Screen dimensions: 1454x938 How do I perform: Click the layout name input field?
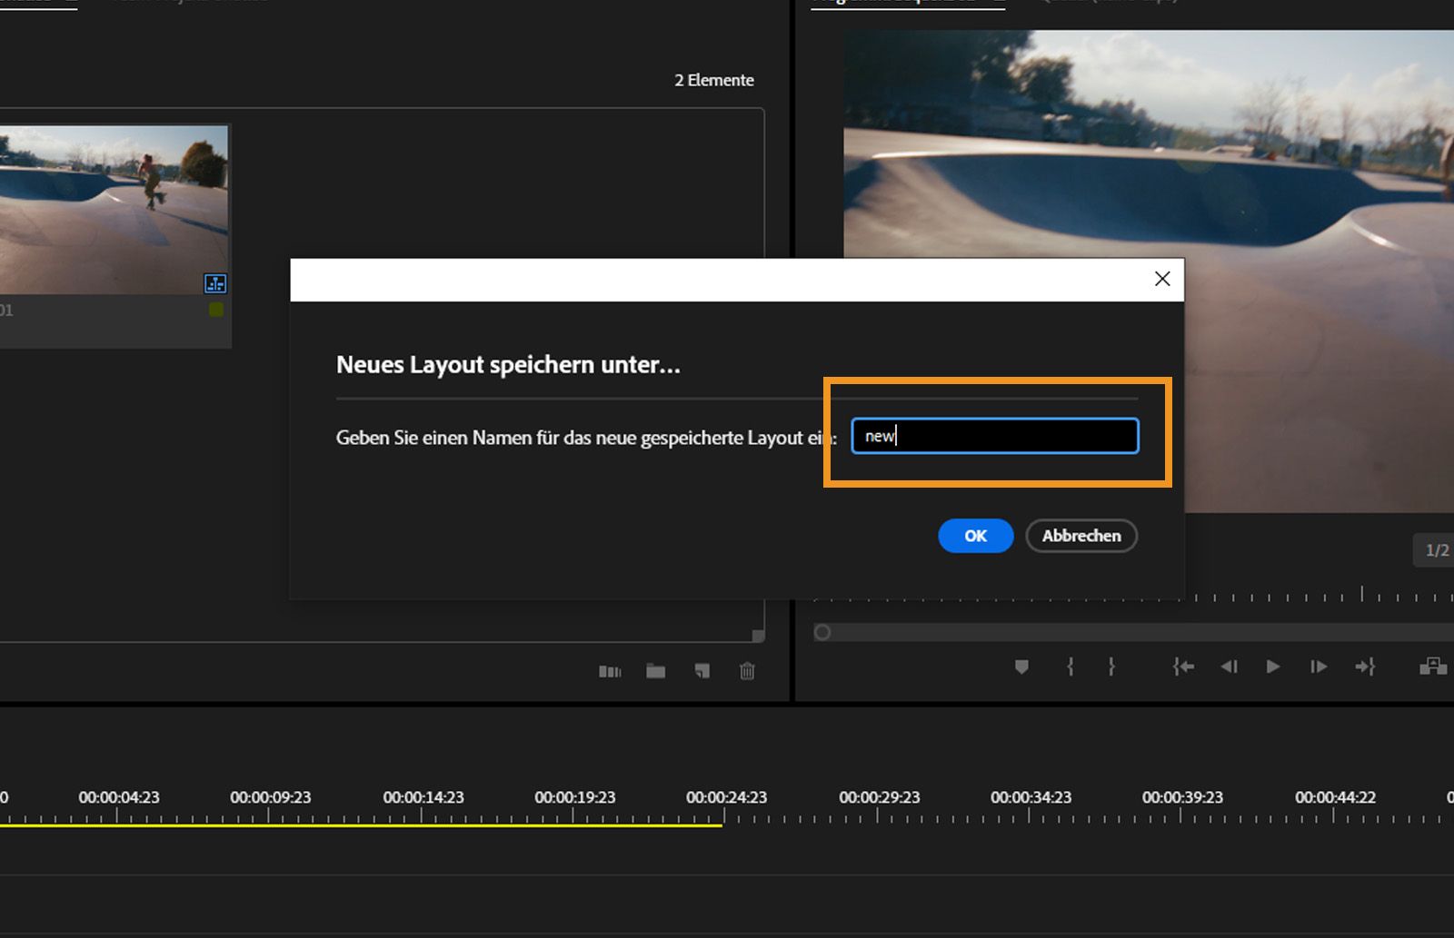(994, 436)
